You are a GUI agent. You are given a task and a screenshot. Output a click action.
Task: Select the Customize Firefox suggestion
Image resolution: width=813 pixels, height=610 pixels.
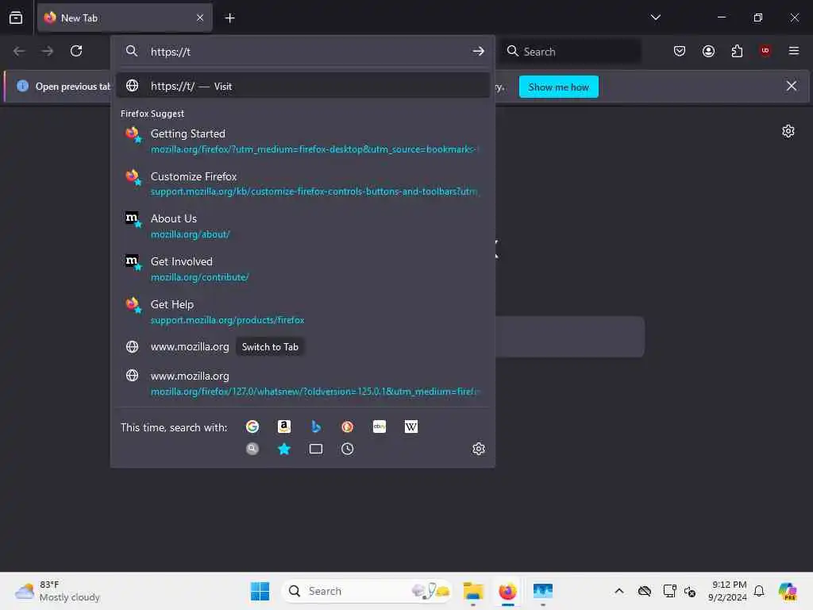(302, 183)
